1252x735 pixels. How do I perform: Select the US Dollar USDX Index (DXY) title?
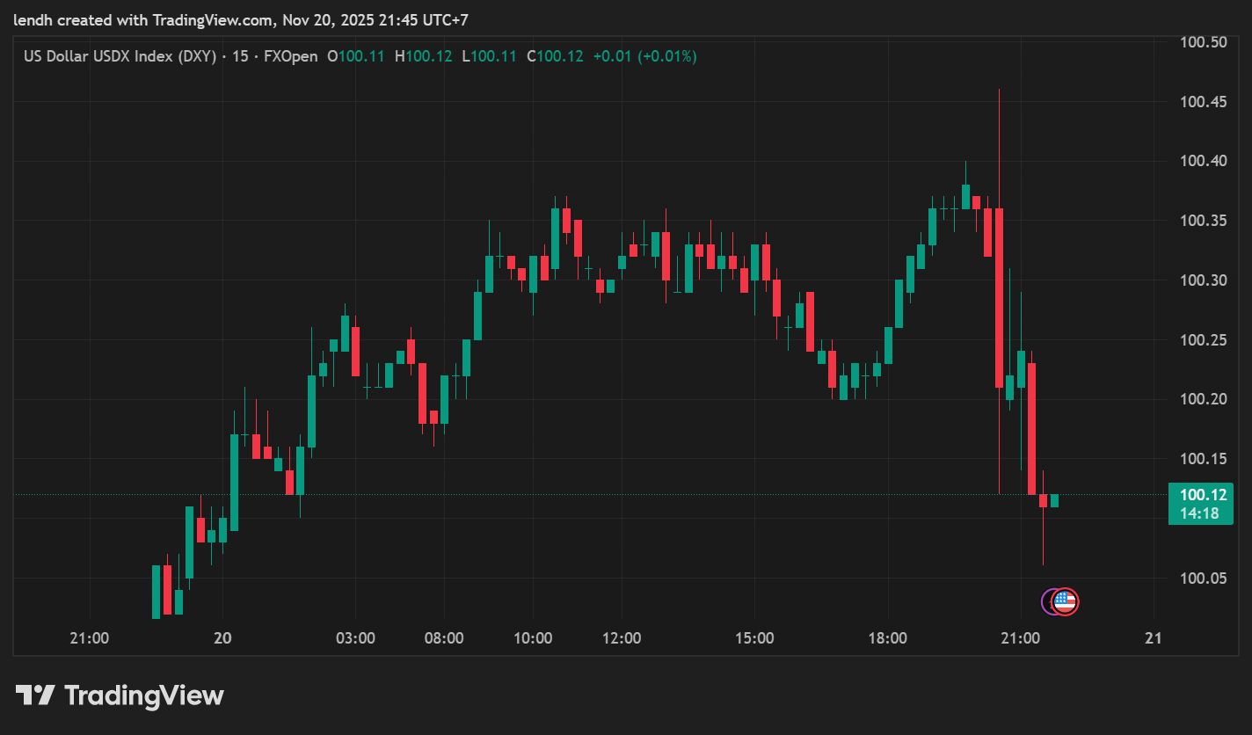tap(120, 56)
